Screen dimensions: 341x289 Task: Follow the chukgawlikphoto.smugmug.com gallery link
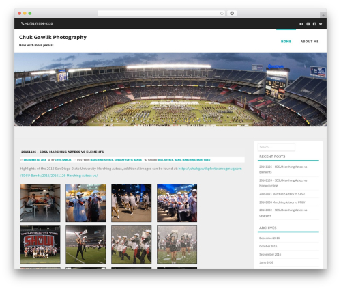coord(210,169)
